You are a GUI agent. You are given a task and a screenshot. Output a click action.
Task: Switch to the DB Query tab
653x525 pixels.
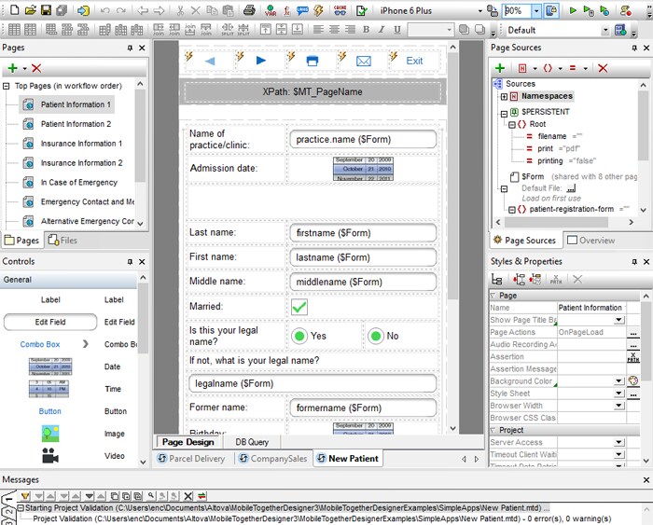coord(251,442)
